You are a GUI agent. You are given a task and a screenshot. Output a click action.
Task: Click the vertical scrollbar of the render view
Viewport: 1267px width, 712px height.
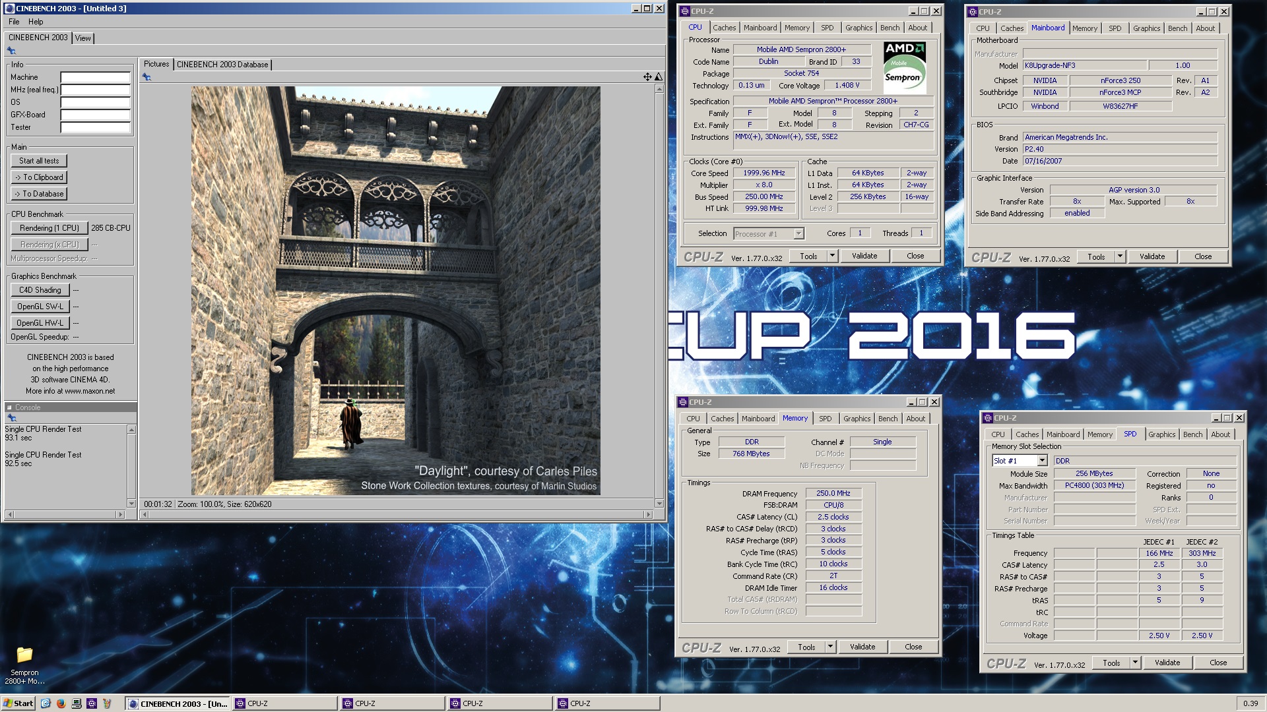659,297
